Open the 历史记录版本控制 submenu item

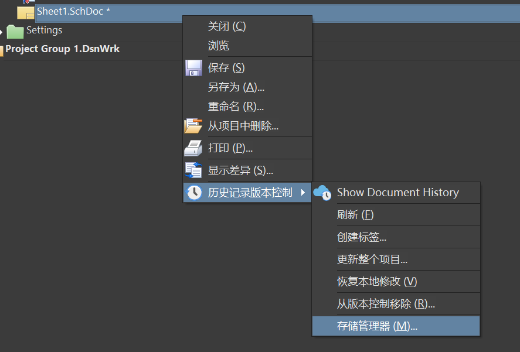tap(247, 193)
